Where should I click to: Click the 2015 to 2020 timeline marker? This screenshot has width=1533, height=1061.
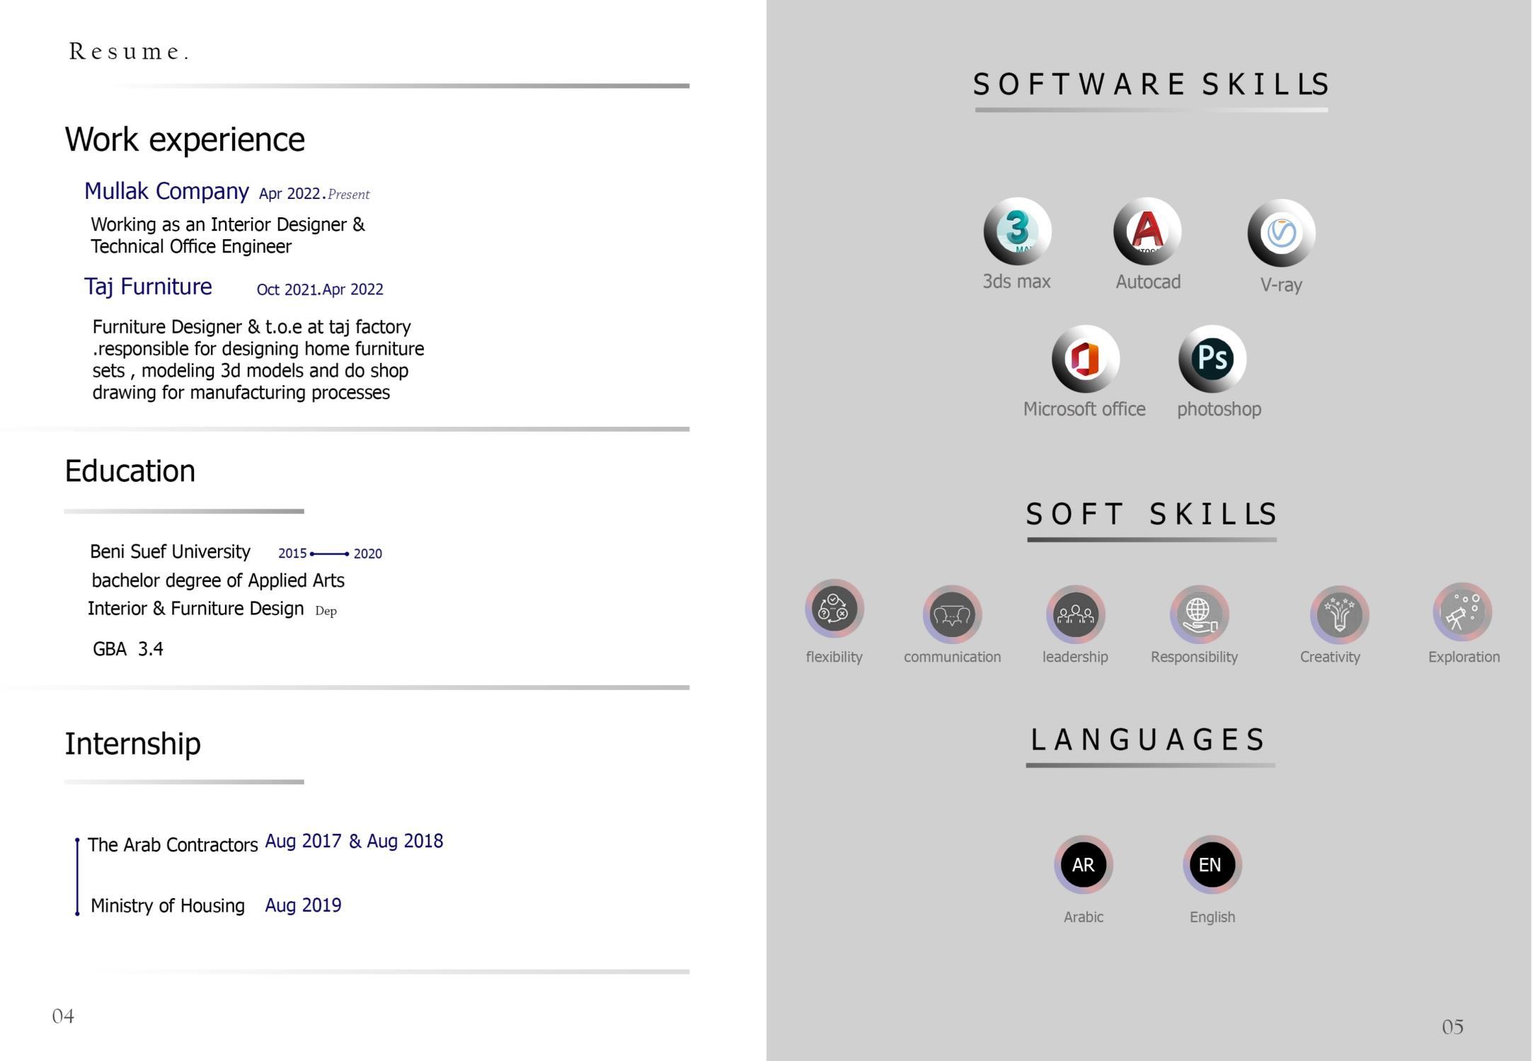coord(330,554)
